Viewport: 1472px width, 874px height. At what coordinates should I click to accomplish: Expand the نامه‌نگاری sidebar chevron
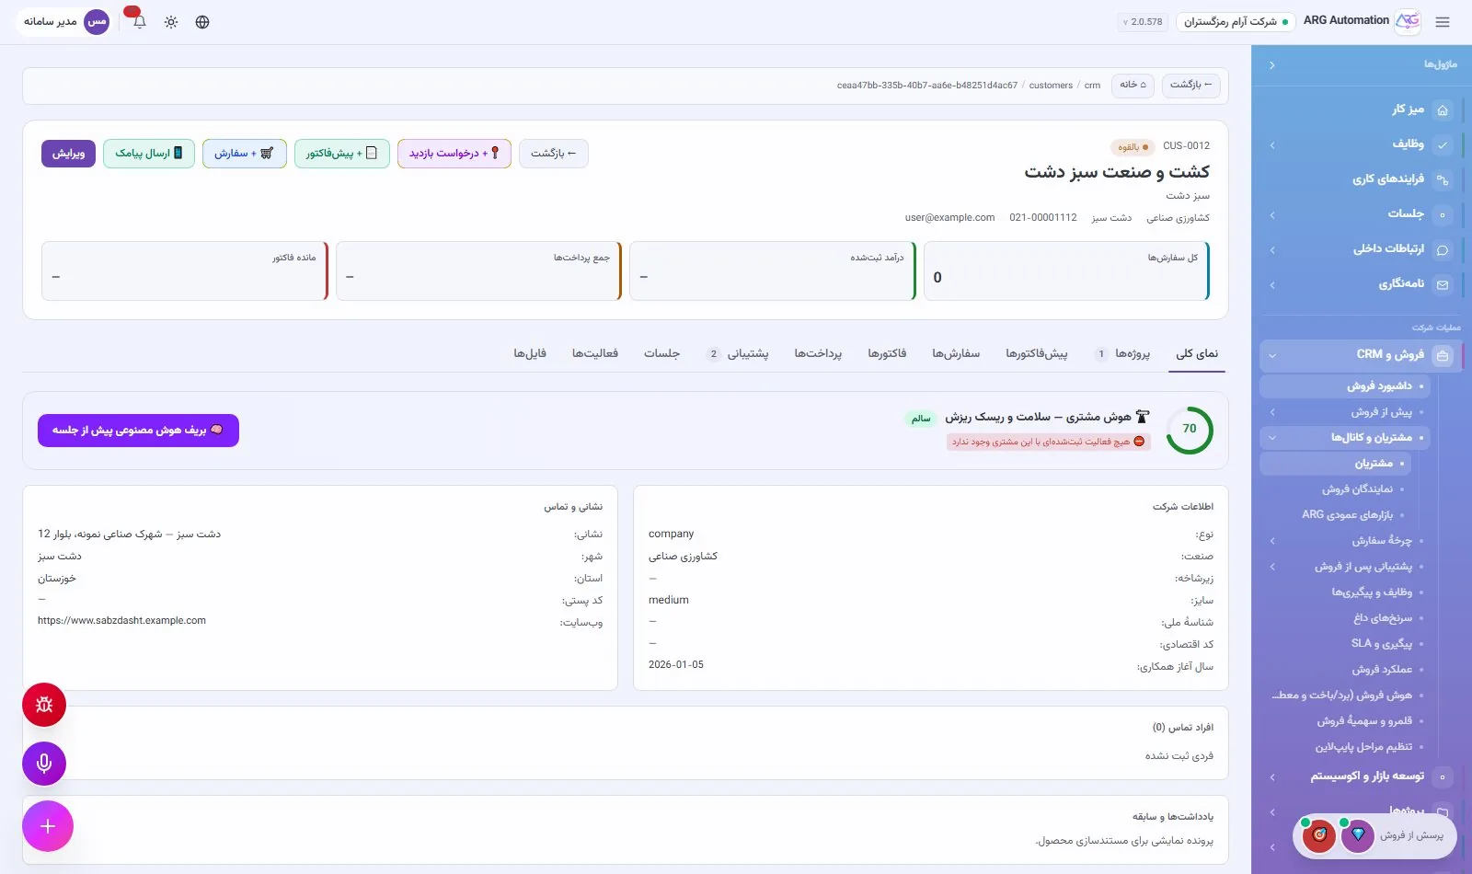coord(1271,285)
